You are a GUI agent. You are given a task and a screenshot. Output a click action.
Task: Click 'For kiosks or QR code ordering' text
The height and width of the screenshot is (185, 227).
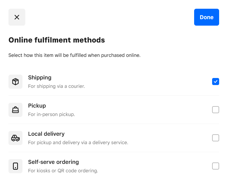pos(63,171)
